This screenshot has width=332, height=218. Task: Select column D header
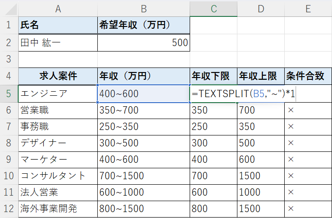pyautogui.click(x=261, y=9)
